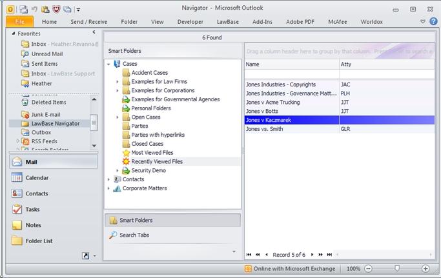The width and height of the screenshot is (441, 278).
Task: Toggle ribbon minimize chevron near Help
Action: 422,21
